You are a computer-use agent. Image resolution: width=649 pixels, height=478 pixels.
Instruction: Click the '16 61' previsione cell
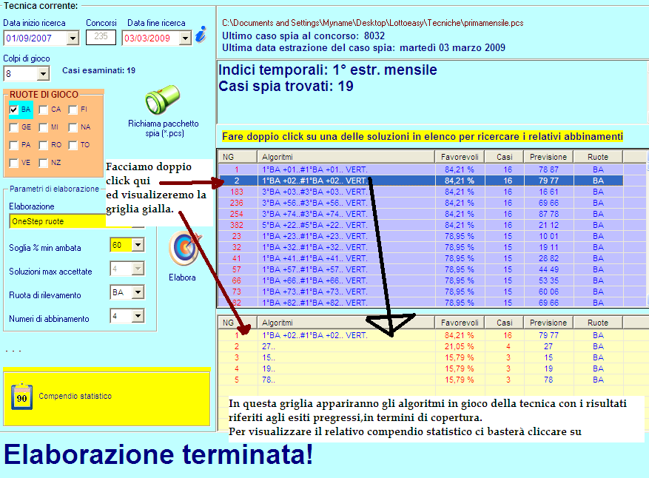click(x=548, y=192)
